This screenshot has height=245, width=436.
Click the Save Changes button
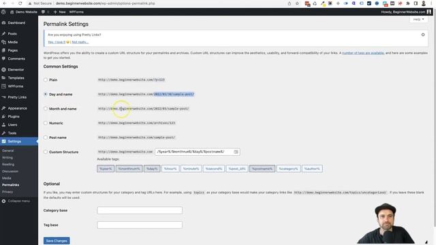click(57, 241)
